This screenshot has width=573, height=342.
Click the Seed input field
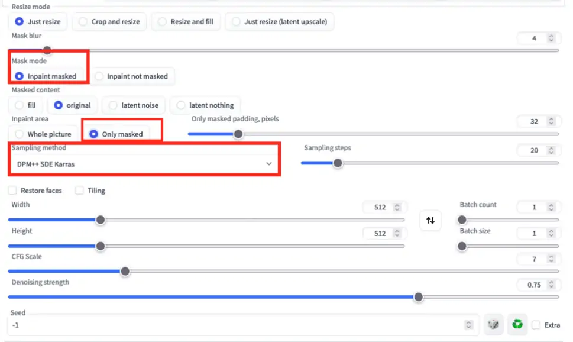tap(237, 325)
